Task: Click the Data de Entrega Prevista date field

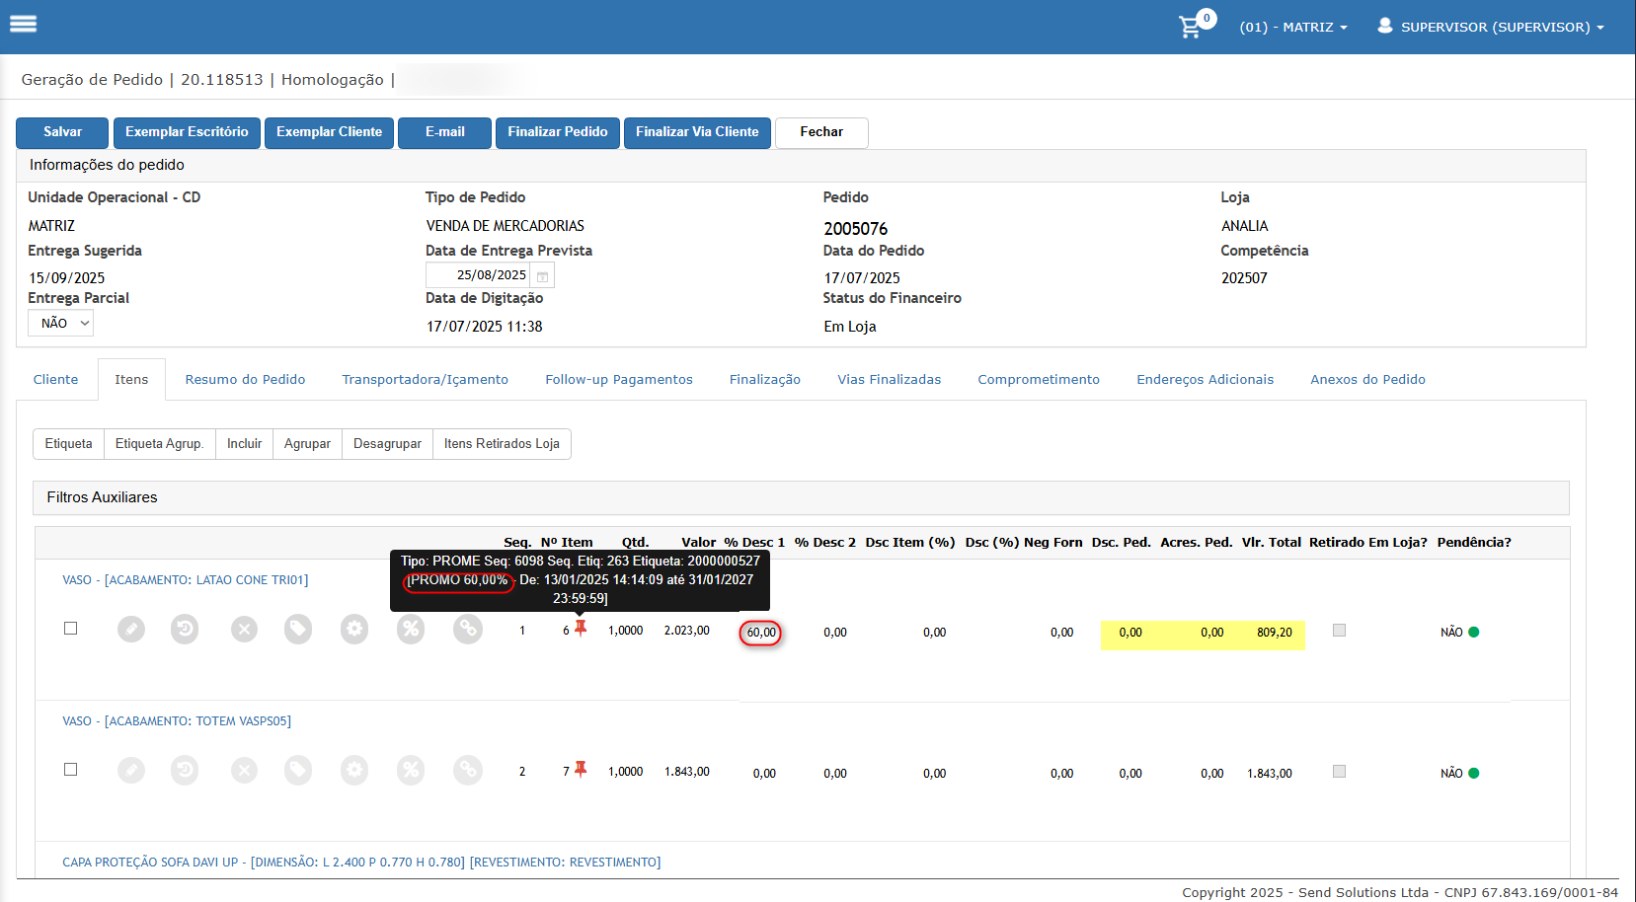Action: tap(481, 275)
